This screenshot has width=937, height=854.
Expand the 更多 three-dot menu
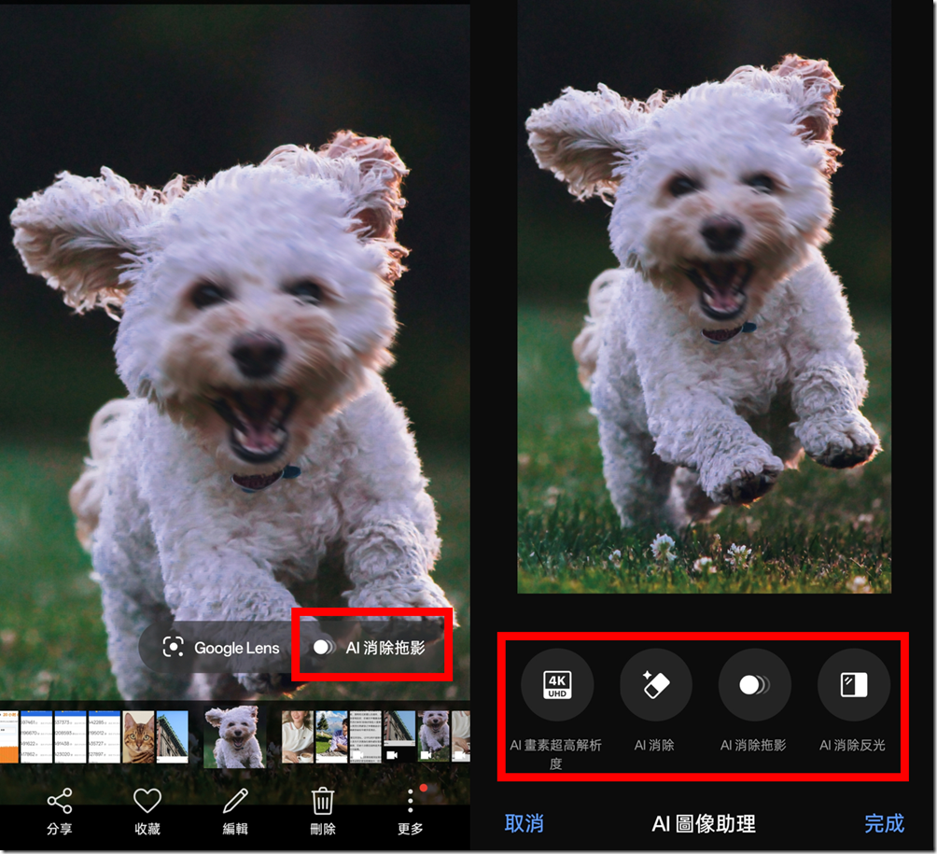pos(410,811)
